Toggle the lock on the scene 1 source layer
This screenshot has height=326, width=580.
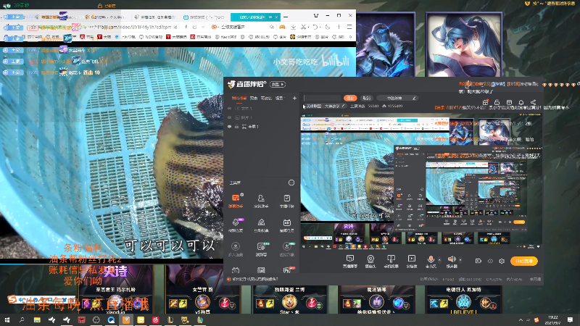tap(237, 126)
